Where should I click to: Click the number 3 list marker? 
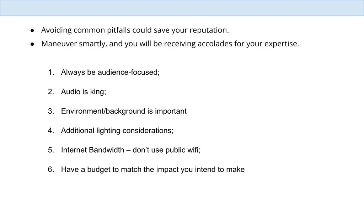(50, 111)
